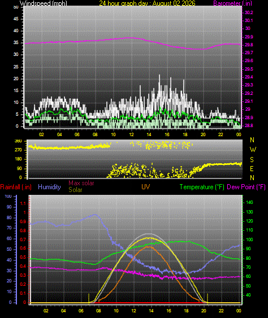This screenshot has width=268, height=318.
Task: Click the 130 temperature axis value
Action: (249, 212)
